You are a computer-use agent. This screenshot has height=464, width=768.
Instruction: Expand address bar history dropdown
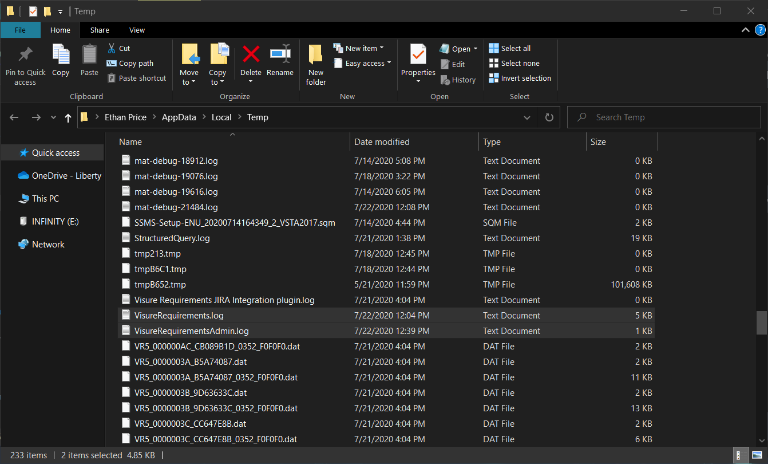(527, 117)
